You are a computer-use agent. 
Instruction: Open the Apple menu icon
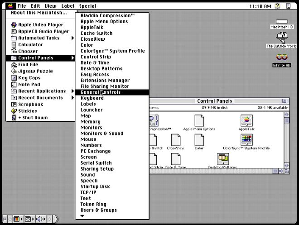[10, 6]
